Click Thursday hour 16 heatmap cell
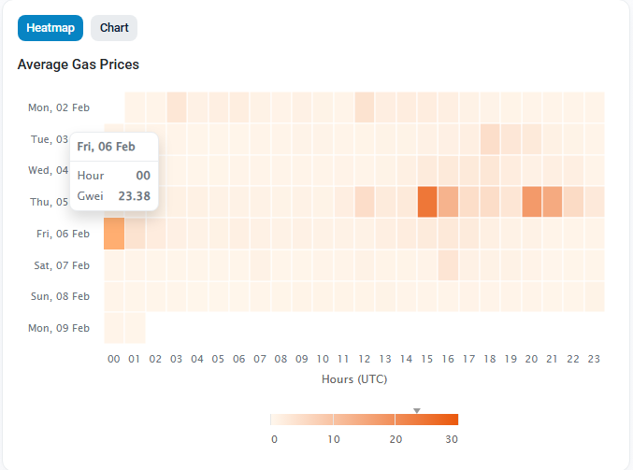Image resolution: width=633 pixels, height=470 pixels. click(448, 202)
